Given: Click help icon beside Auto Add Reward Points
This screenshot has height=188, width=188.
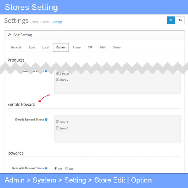Looking at the screenshot, I should tap(46, 168).
